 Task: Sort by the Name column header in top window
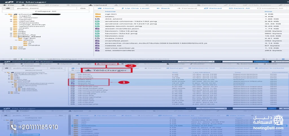pyautogui.click(x=110, y=12)
